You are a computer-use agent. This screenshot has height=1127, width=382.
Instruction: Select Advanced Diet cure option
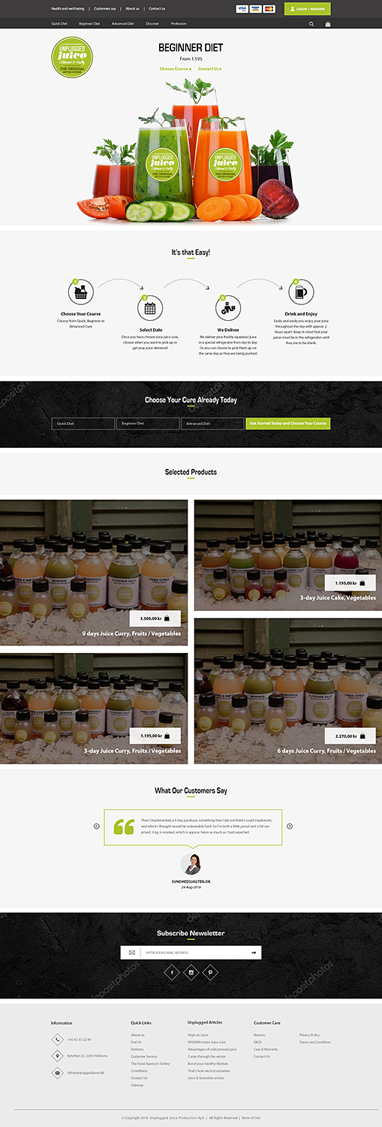click(x=212, y=423)
